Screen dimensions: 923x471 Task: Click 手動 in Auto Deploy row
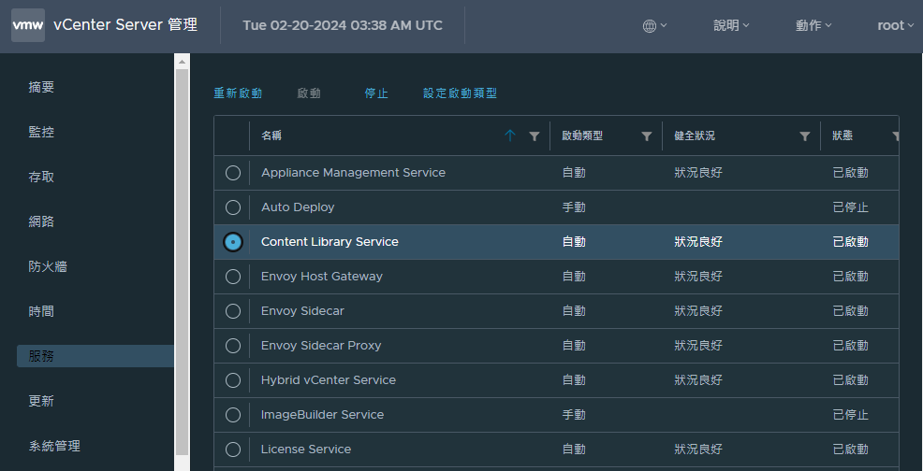pos(574,207)
